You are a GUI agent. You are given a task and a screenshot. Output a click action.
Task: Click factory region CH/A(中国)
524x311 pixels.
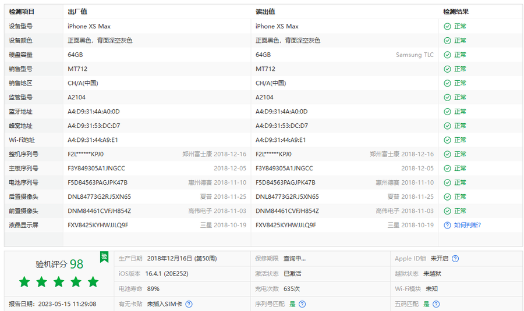(83, 83)
